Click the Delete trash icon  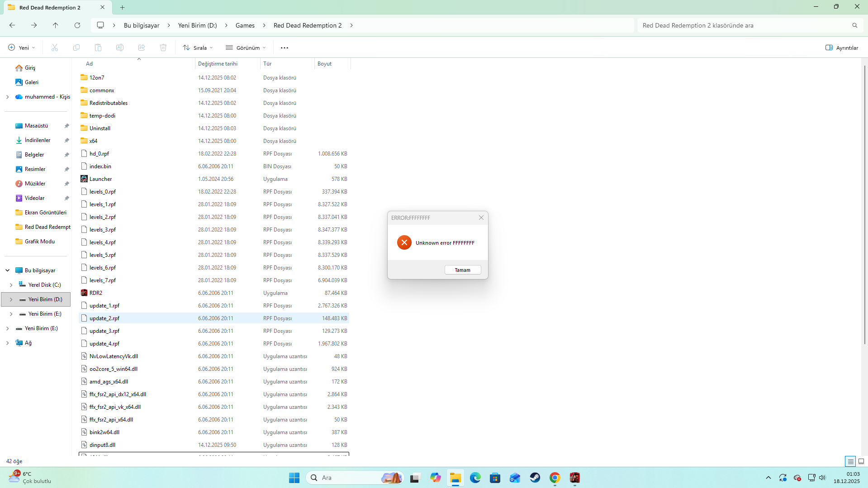[163, 47]
